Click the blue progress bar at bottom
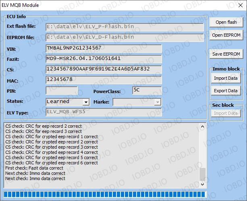Image resolution: width=247 pixels, height=201 pixels. point(104,195)
